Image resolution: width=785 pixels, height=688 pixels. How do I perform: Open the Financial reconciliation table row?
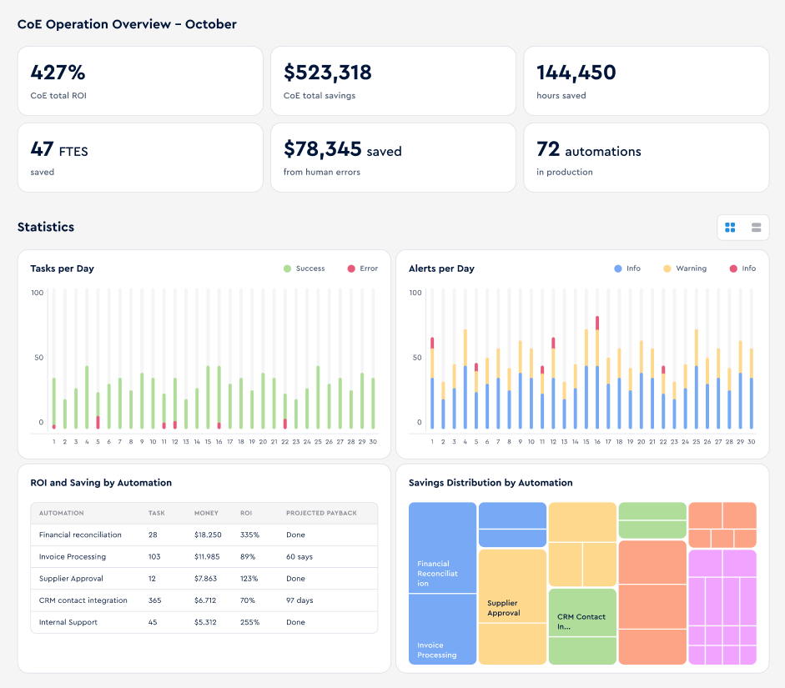204,535
